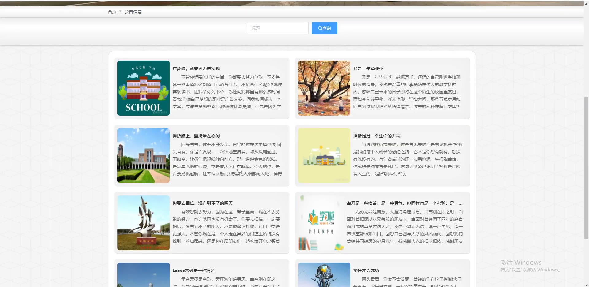The image size is (589, 287).
Task: Open the campus building photo thumbnail
Action: click(x=143, y=155)
